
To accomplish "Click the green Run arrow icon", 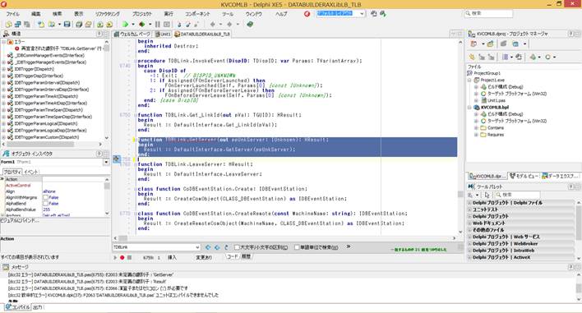I will 125,25.
